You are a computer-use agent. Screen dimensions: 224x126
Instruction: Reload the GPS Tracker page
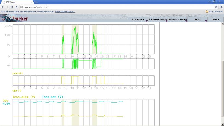point(12,7)
